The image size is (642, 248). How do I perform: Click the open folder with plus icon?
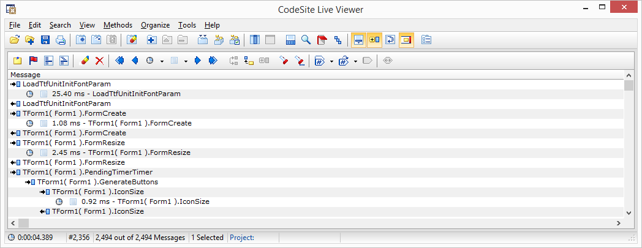(29, 40)
